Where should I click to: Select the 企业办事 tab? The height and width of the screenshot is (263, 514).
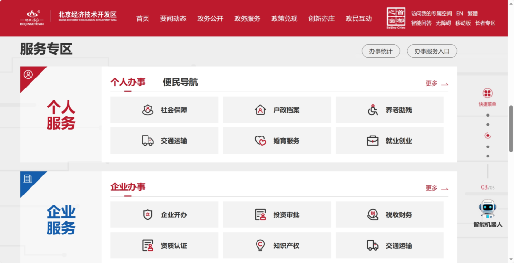(128, 187)
